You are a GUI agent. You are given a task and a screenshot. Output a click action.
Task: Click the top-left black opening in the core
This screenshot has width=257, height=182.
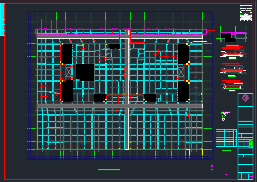[67, 54]
